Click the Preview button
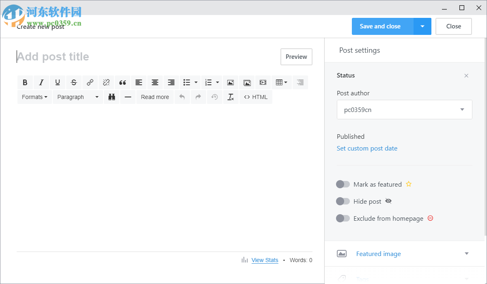Viewport: 487px width, 284px height. [x=296, y=57]
